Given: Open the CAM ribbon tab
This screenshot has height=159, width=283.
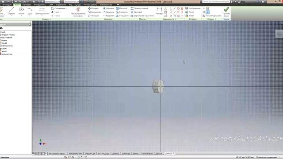Looking at the screenshot, I should 51,5.
